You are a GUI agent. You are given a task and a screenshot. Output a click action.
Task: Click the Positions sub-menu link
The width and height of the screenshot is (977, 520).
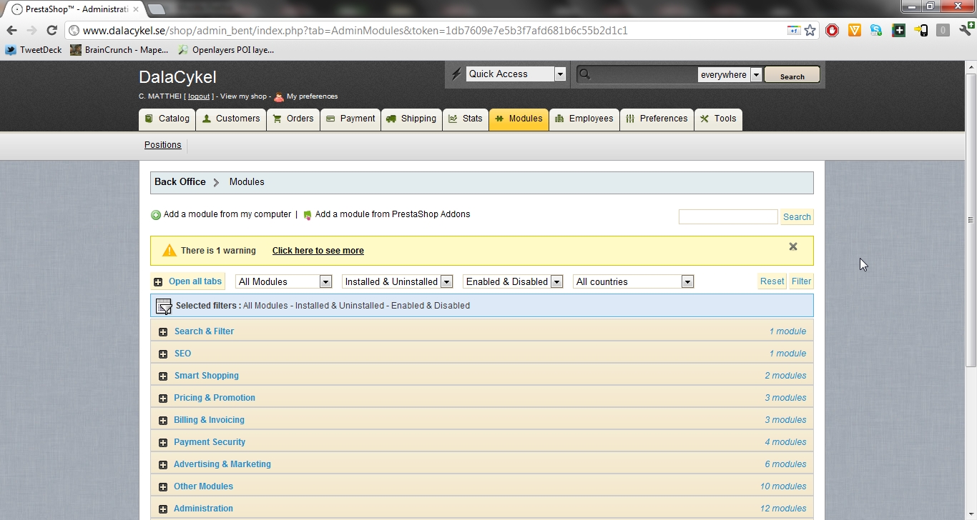click(163, 145)
